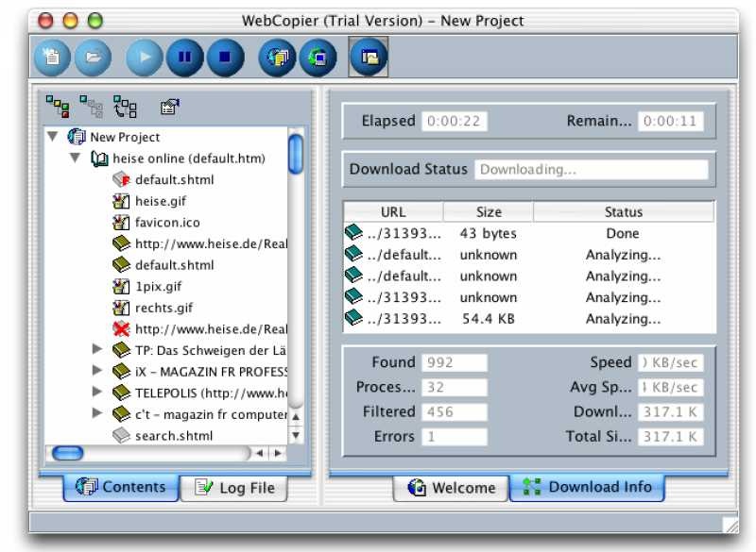Click the Processed field showing 32

click(x=455, y=387)
